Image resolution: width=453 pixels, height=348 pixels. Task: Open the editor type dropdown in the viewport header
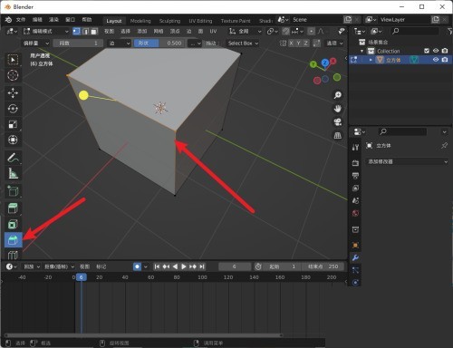(x=12, y=31)
